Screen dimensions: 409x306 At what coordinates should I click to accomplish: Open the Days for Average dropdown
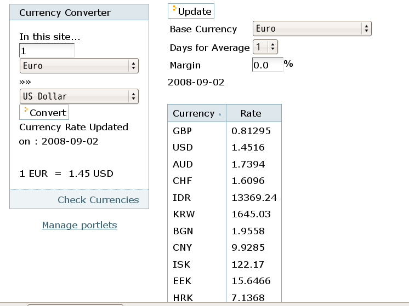(x=265, y=47)
